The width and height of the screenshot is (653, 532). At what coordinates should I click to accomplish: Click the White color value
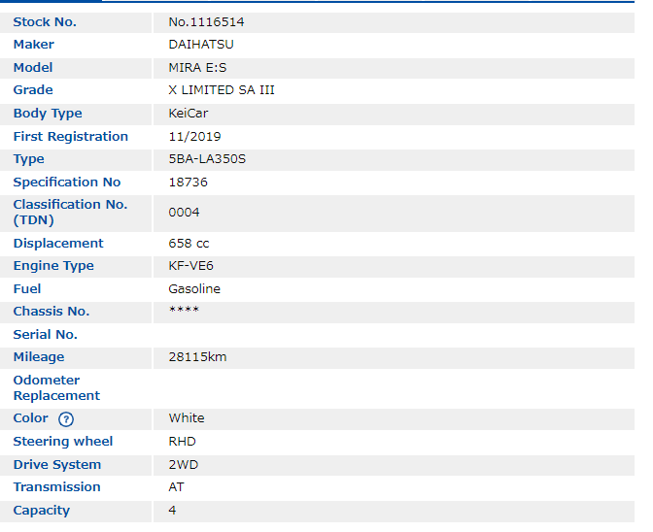pos(187,418)
